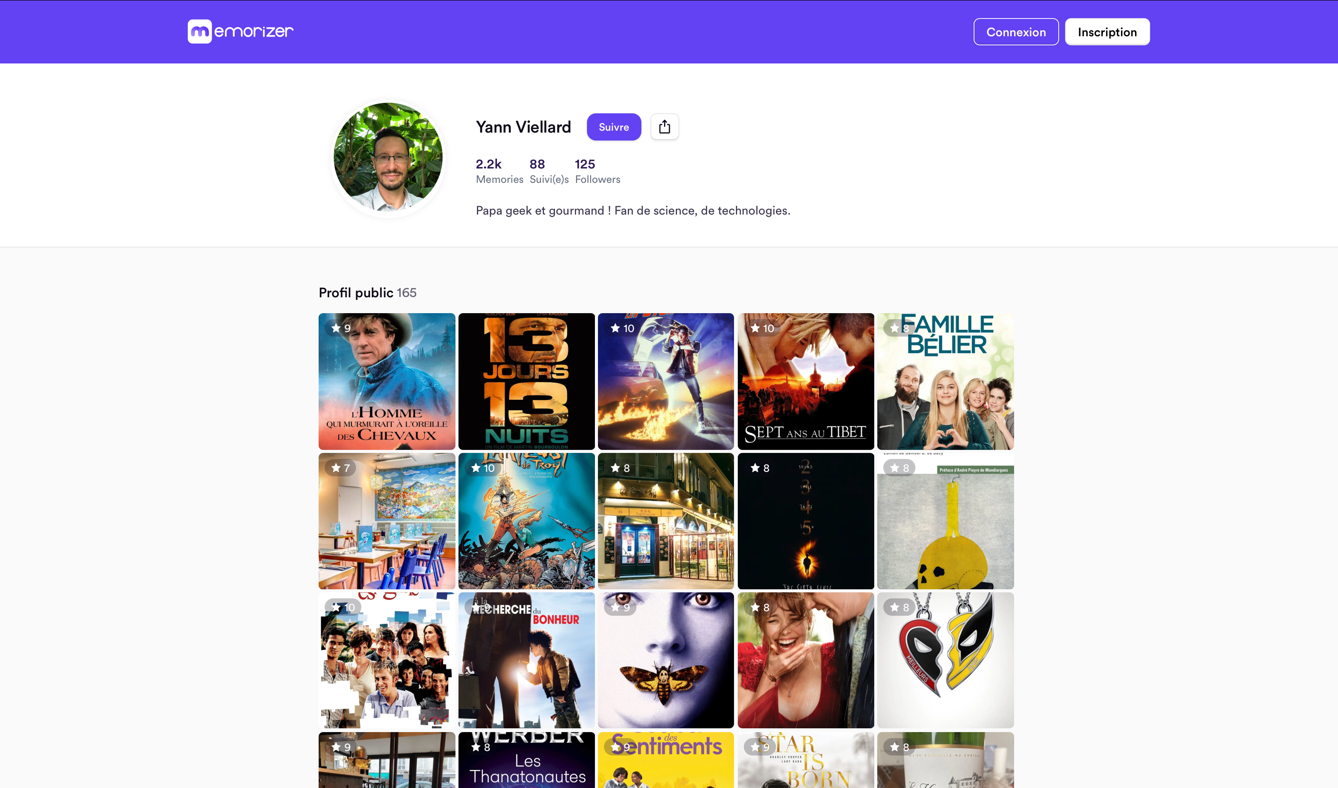
Task: Open the yellow skull book cover
Action: tap(945, 521)
